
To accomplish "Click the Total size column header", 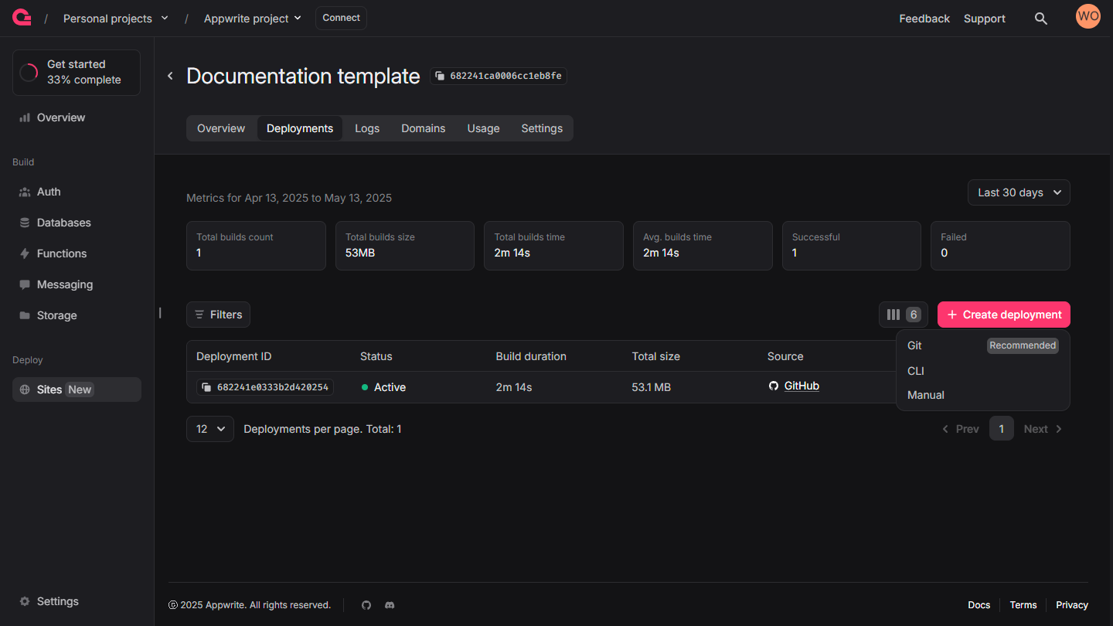I will [x=656, y=356].
